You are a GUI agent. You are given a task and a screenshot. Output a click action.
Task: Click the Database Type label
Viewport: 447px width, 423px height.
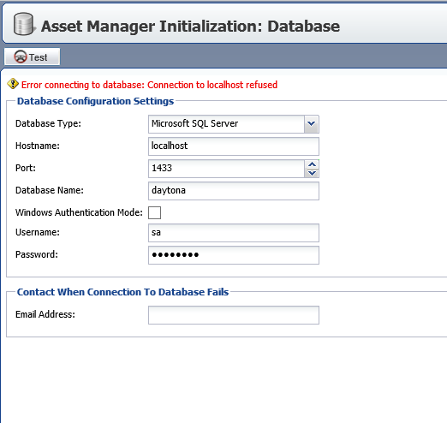click(48, 123)
